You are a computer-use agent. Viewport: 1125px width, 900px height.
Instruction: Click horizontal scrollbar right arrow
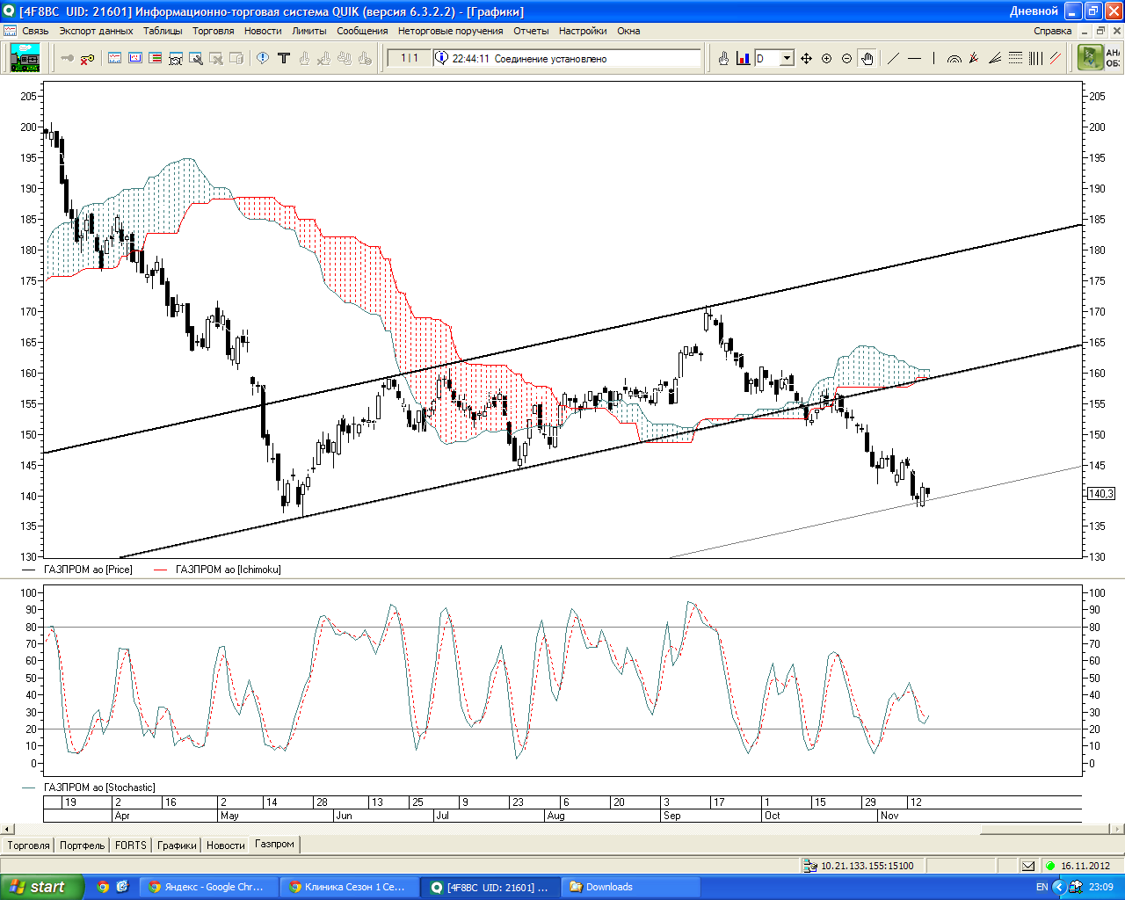[1118, 829]
